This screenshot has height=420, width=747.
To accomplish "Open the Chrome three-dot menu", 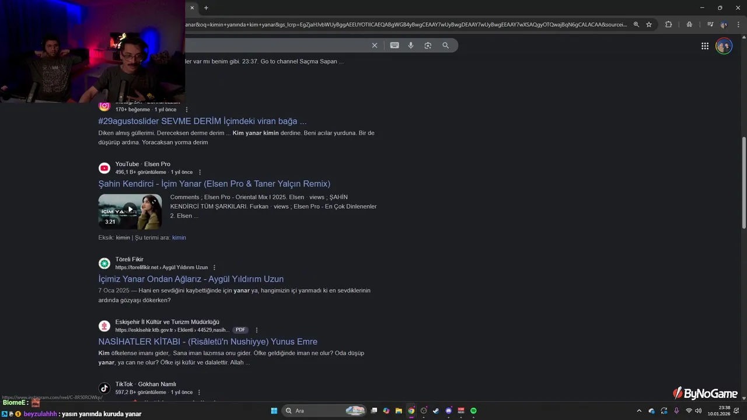I will 738,24.
